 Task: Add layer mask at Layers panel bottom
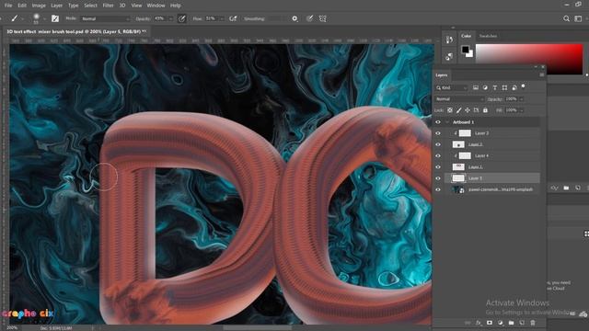click(x=490, y=323)
